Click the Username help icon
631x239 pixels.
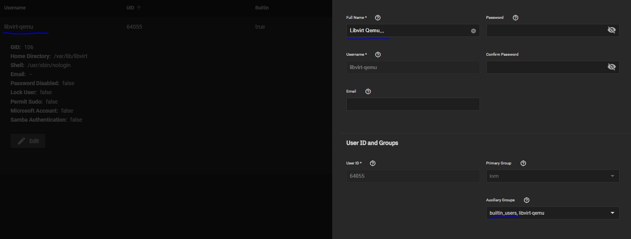378,55
